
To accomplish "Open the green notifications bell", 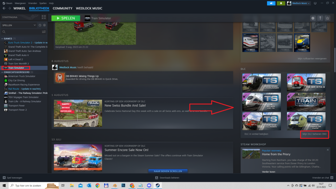I will coord(281,3).
